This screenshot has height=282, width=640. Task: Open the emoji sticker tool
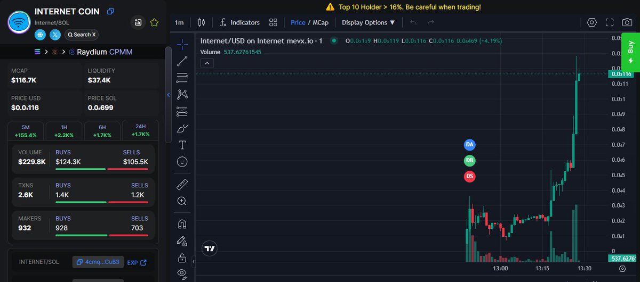click(x=182, y=162)
